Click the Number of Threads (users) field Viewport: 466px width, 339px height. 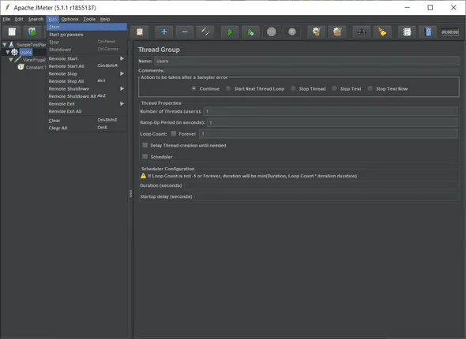[330, 111]
